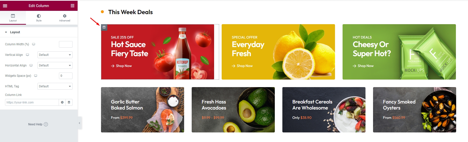Toggle responsive device icon for Widgets Space
The height and width of the screenshot is (142, 468).
[36, 76]
